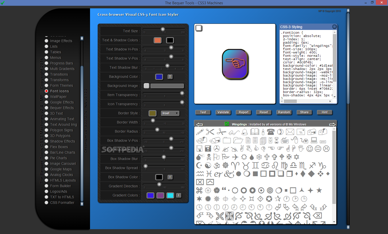Screen dimensions: 388x234
Task: Choose the 3D Text radio option
Action: (x=46, y=113)
